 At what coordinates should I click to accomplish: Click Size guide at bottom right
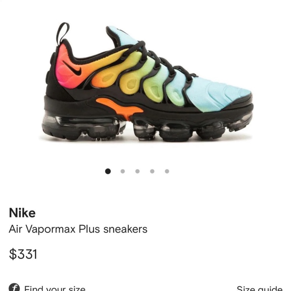coord(259,288)
